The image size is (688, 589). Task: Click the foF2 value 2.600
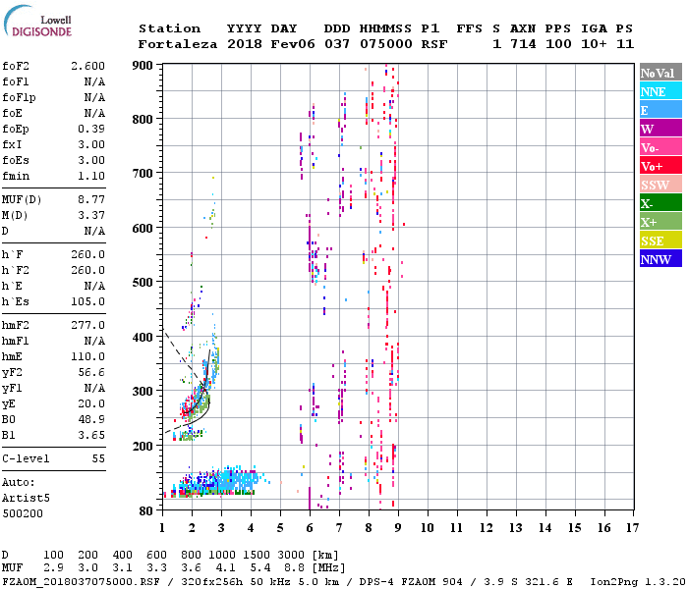click(87, 66)
